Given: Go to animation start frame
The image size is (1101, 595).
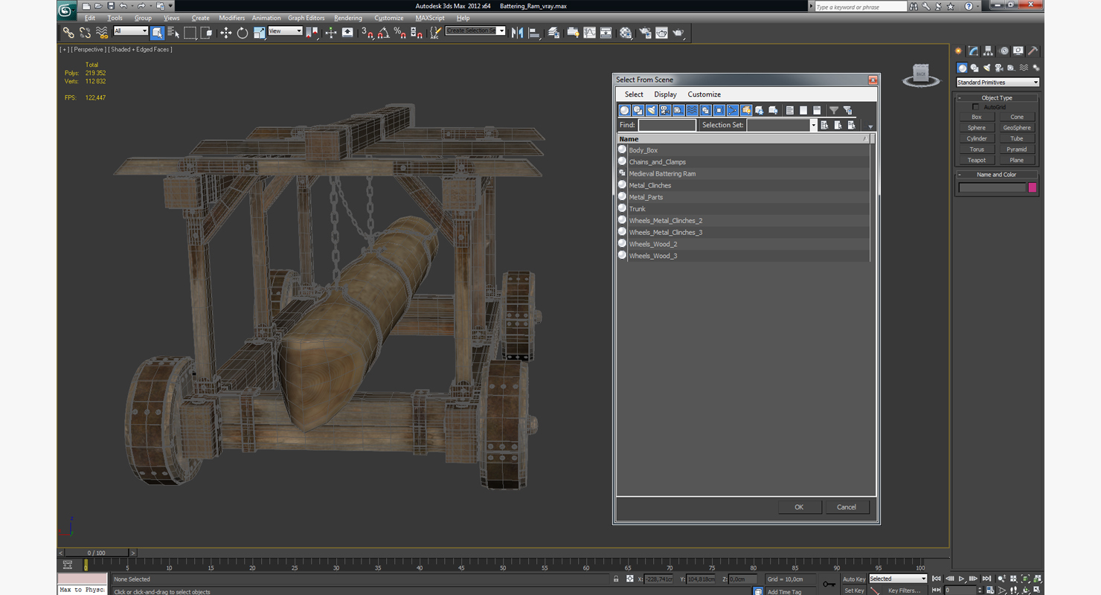Looking at the screenshot, I should tap(937, 579).
